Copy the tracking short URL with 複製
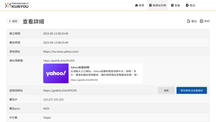This screenshot has height=122, width=216. (x=166, y=90)
